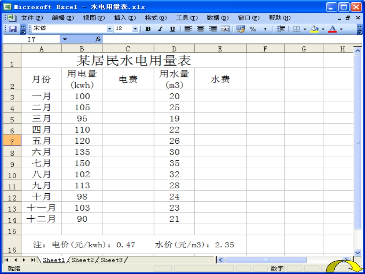The width and height of the screenshot is (365, 274).
Task: Click the decrease indent icon
Action: click(x=281, y=29)
